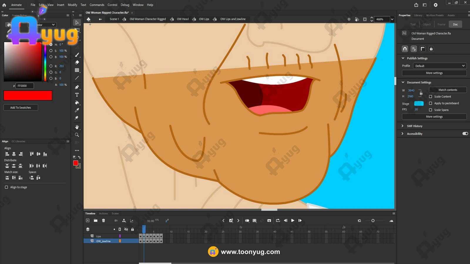This screenshot has height=264, width=470.
Task: Open the Timeline panel options menu
Action: (394, 213)
